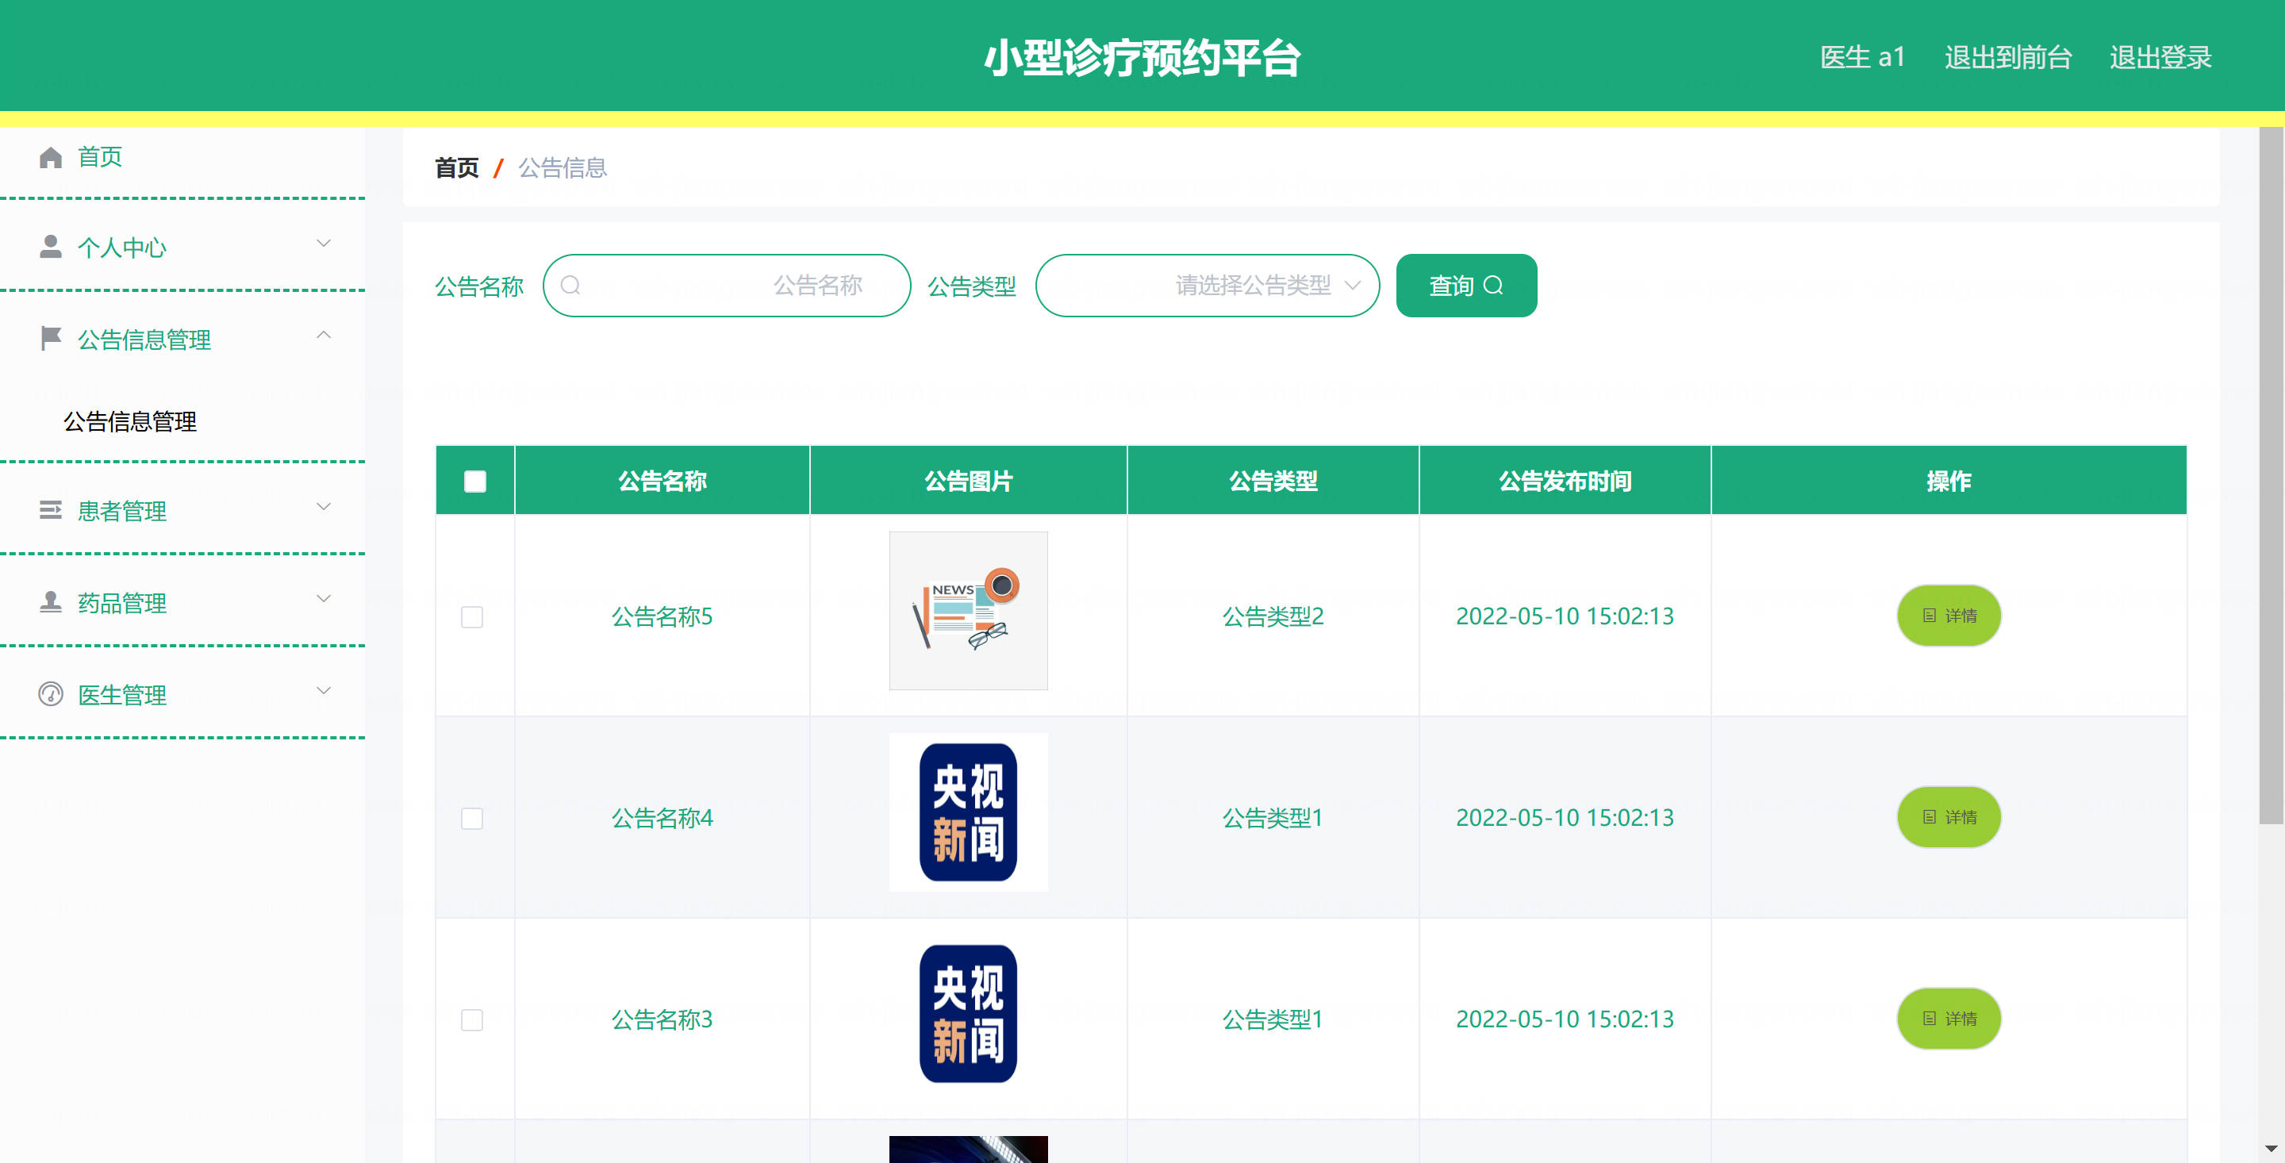Click the search icon on 查询 button

(1494, 285)
